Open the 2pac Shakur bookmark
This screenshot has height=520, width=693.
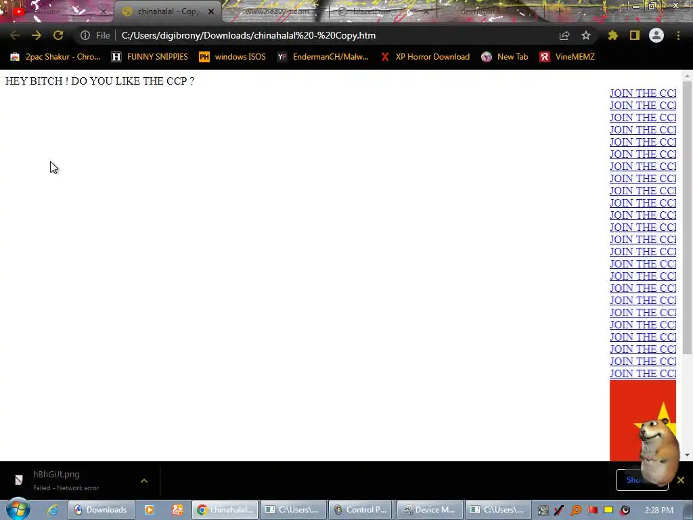click(55, 57)
